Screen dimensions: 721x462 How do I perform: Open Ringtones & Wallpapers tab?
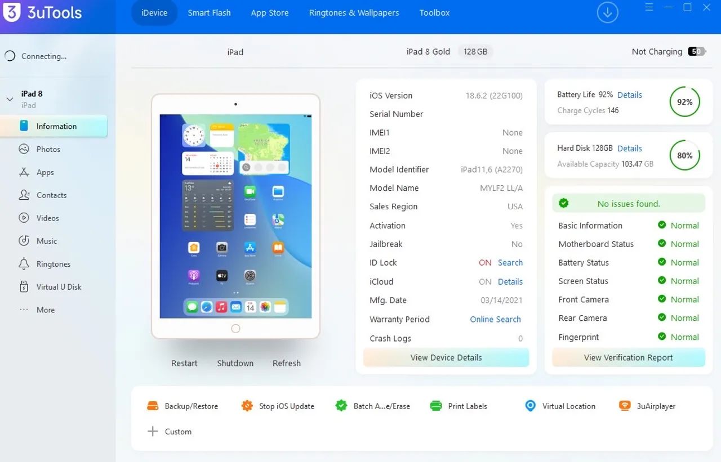354,12
